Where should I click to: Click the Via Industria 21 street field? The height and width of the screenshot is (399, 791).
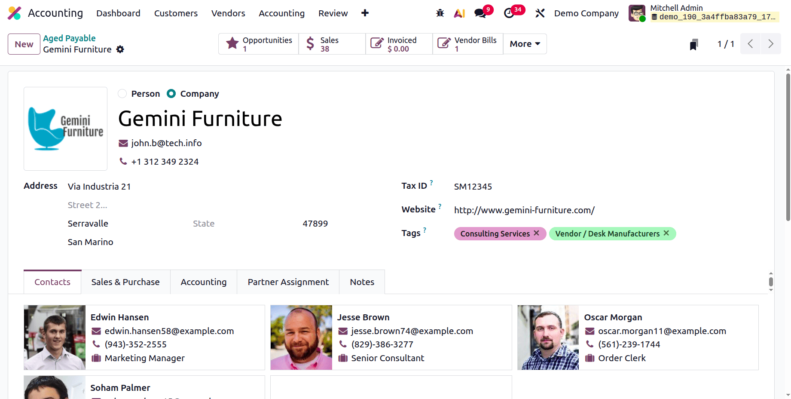pos(198,187)
